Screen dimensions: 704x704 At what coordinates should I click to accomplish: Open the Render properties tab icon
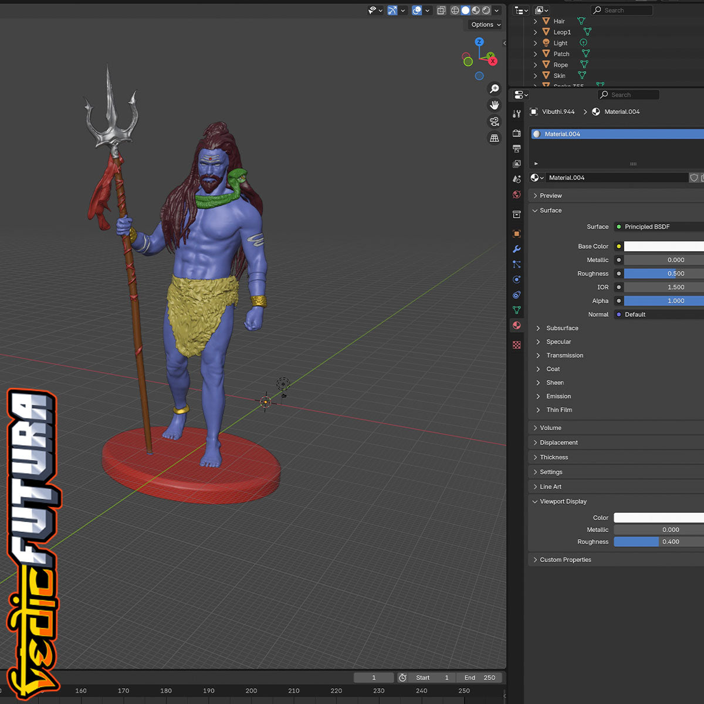pyautogui.click(x=517, y=133)
